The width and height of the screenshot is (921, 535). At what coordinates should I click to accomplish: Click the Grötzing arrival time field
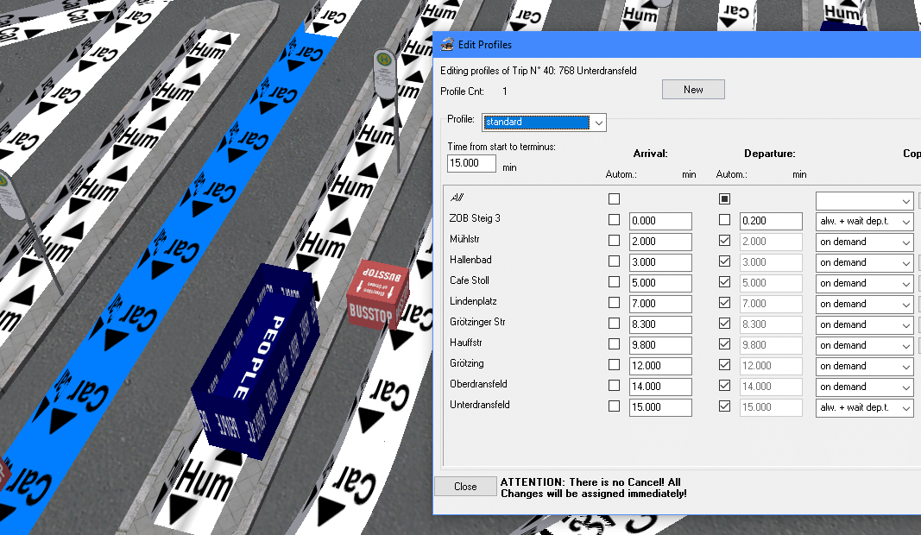pyautogui.click(x=660, y=366)
